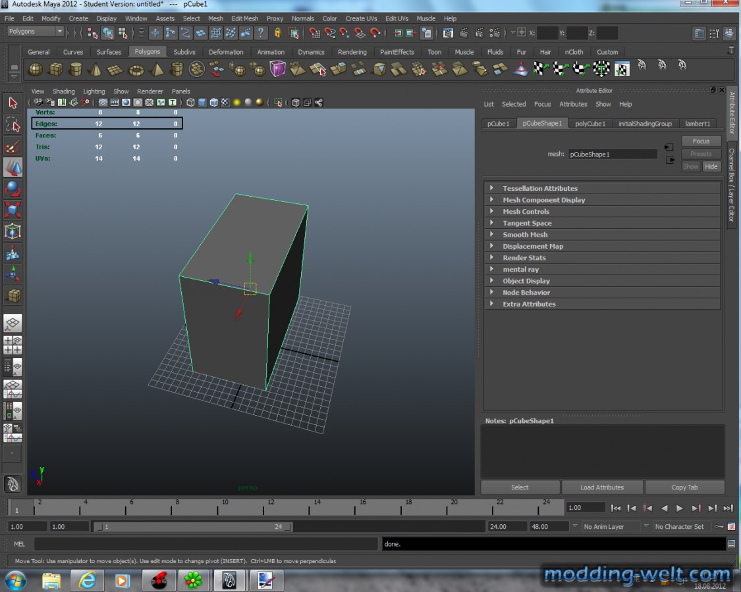Expand Displacement Map section
741x592 pixels.
602,246
